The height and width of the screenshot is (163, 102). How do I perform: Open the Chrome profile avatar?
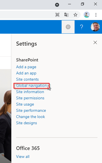(x=87, y=15)
